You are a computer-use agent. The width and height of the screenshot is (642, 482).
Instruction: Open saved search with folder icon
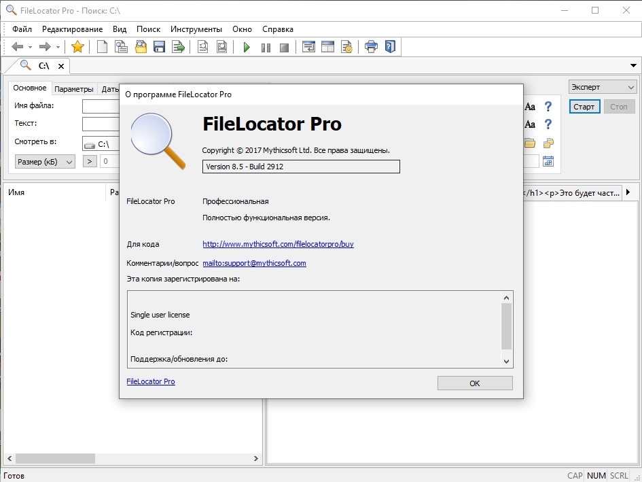click(141, 47)
